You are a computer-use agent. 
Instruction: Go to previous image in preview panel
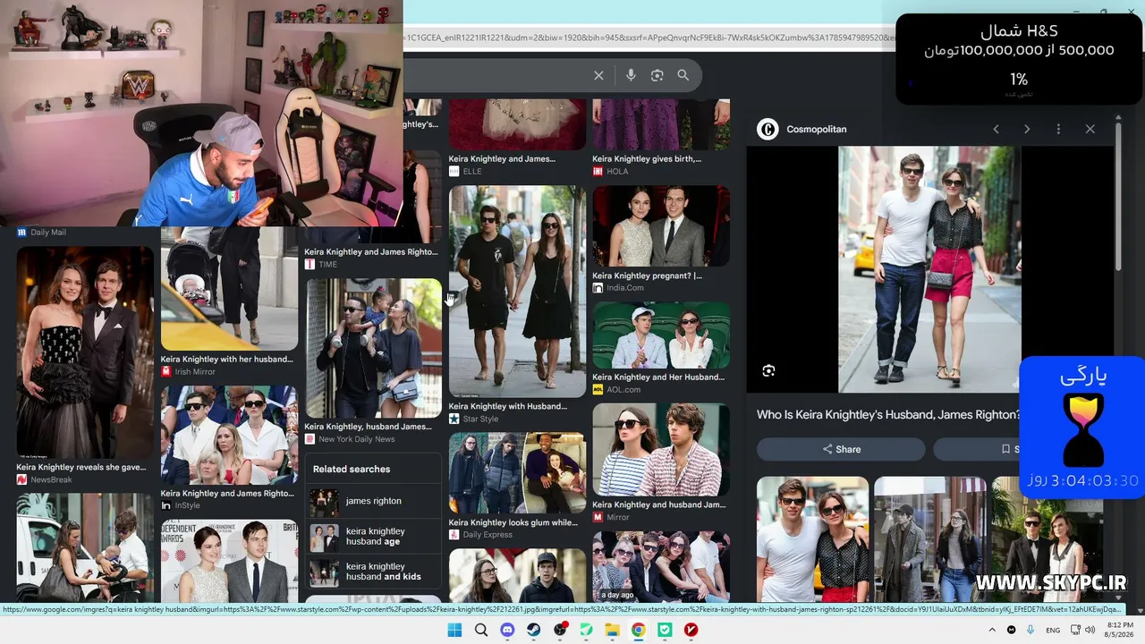(996, 129)
